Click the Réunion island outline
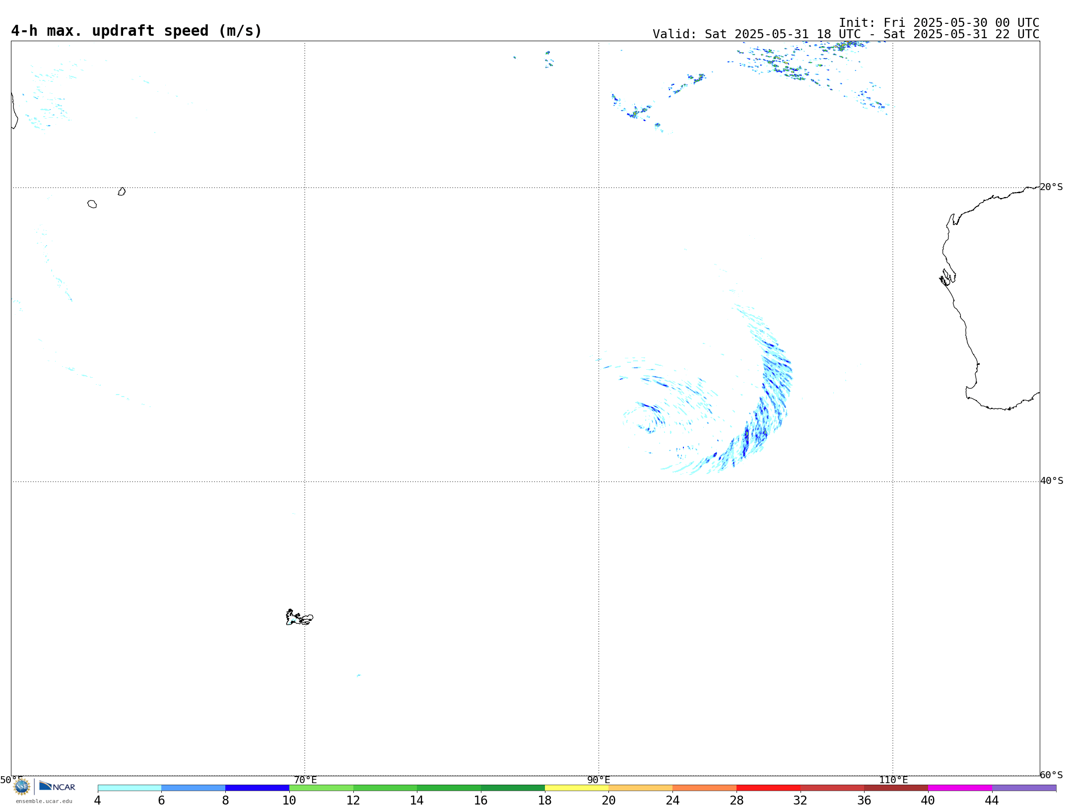Viewport: 1072px width, 807px height. point(92,204)
